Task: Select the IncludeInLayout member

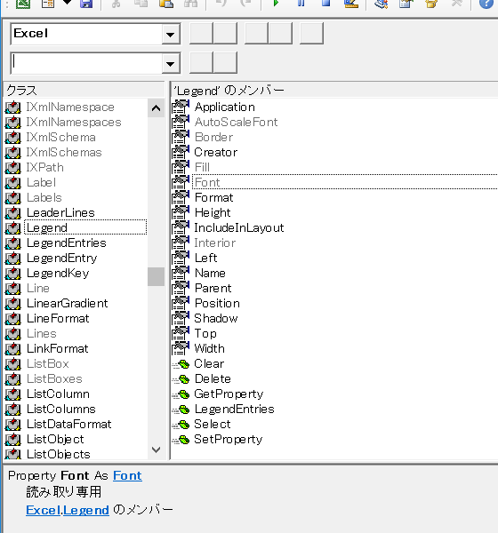Action: (x=239, y=227)
